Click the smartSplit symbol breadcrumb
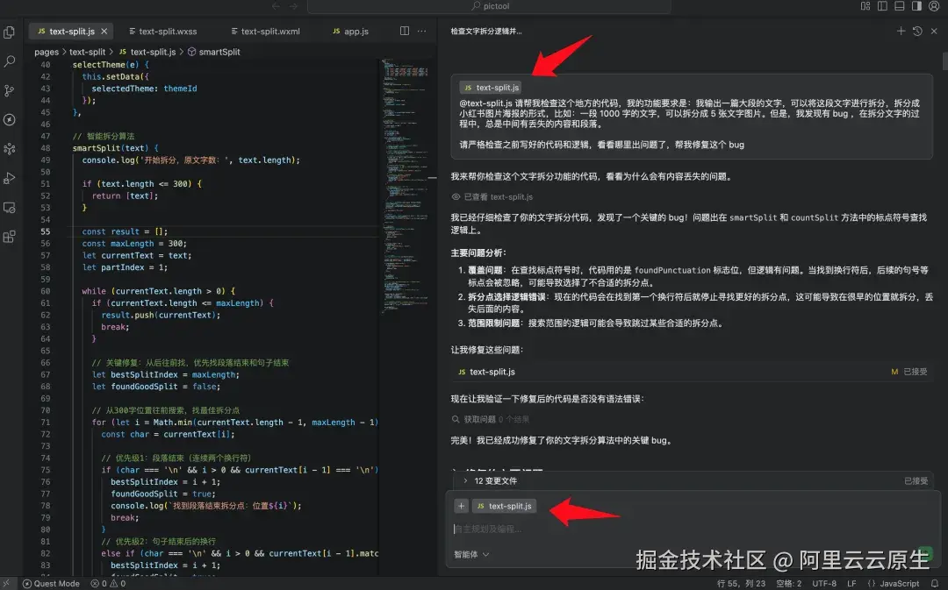The height and width of the screenshot is (590, 948). (214, 52)
